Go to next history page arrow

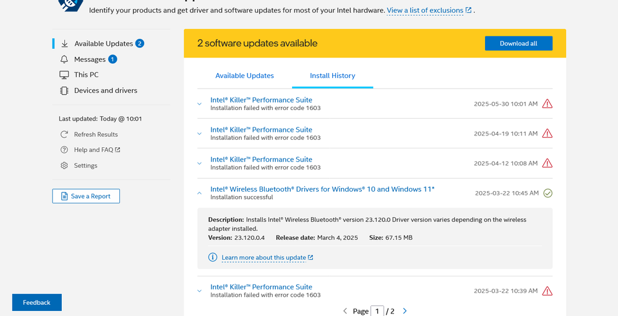(405, 311)
